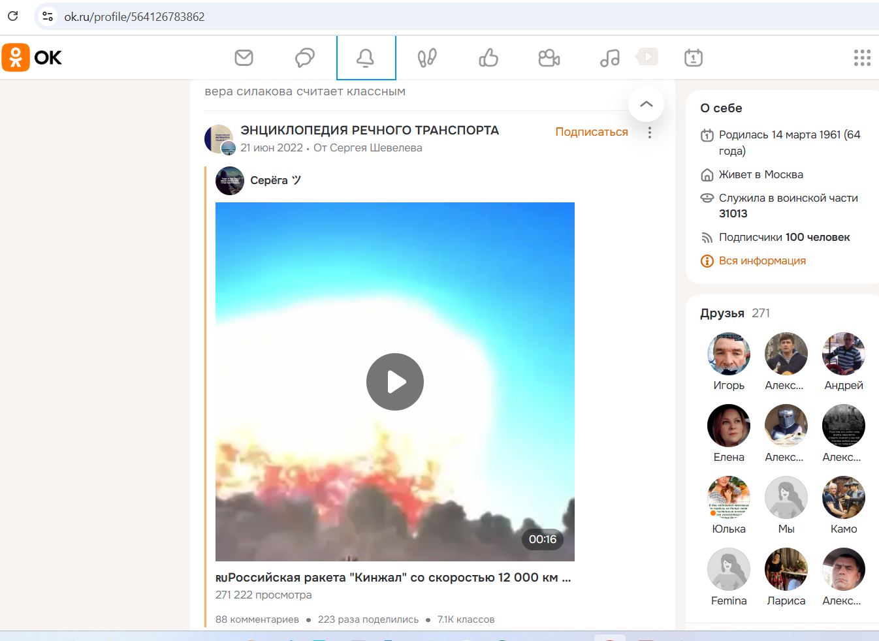
Task: Open ЭНЦИКЛОПЕДИЯ РЕЧНОГО ТРАНСПОРТА group page
Action: (370, 130)
